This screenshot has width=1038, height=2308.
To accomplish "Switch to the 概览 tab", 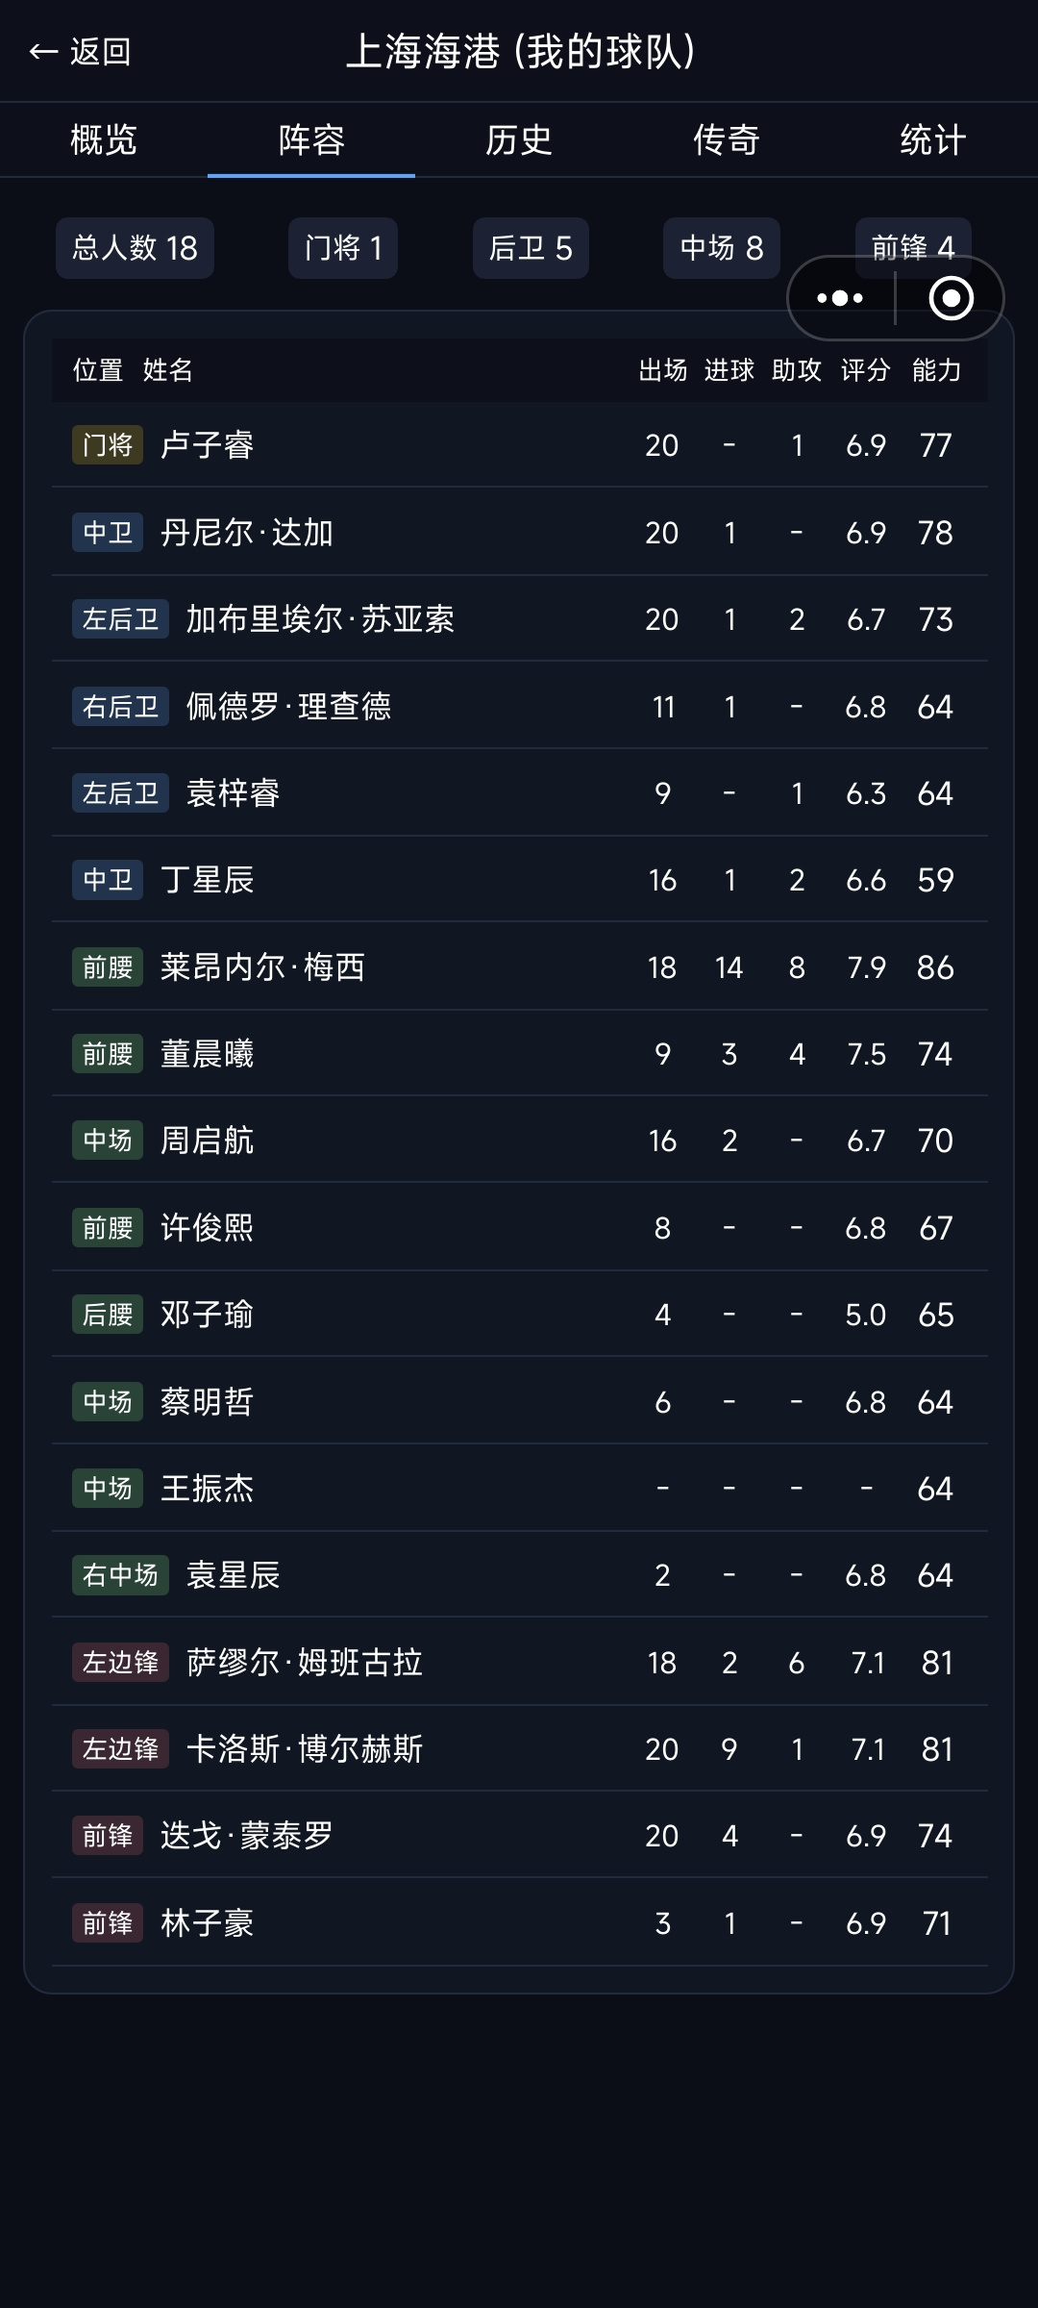I will pos(104,140).
